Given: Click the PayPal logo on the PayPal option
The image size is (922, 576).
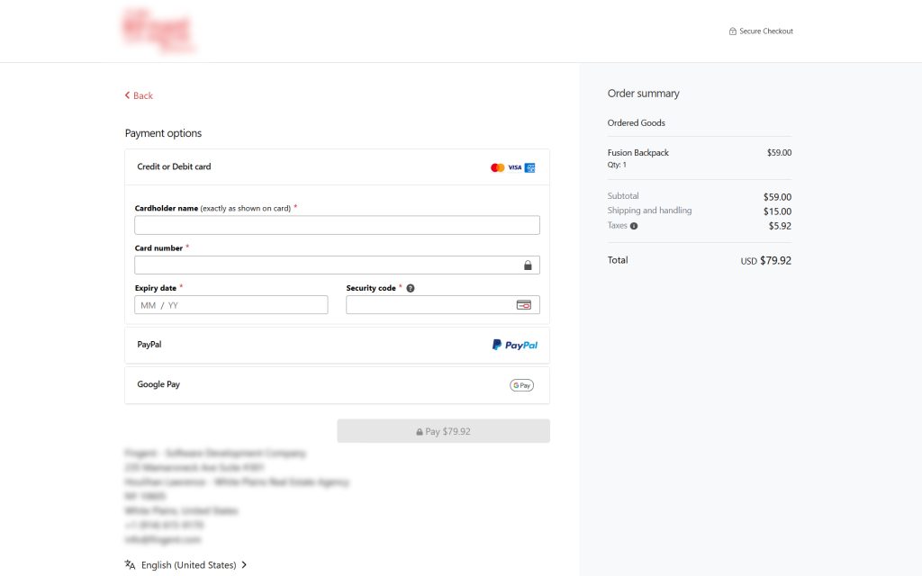Looking at the screenshot, I should click(515, 344).
